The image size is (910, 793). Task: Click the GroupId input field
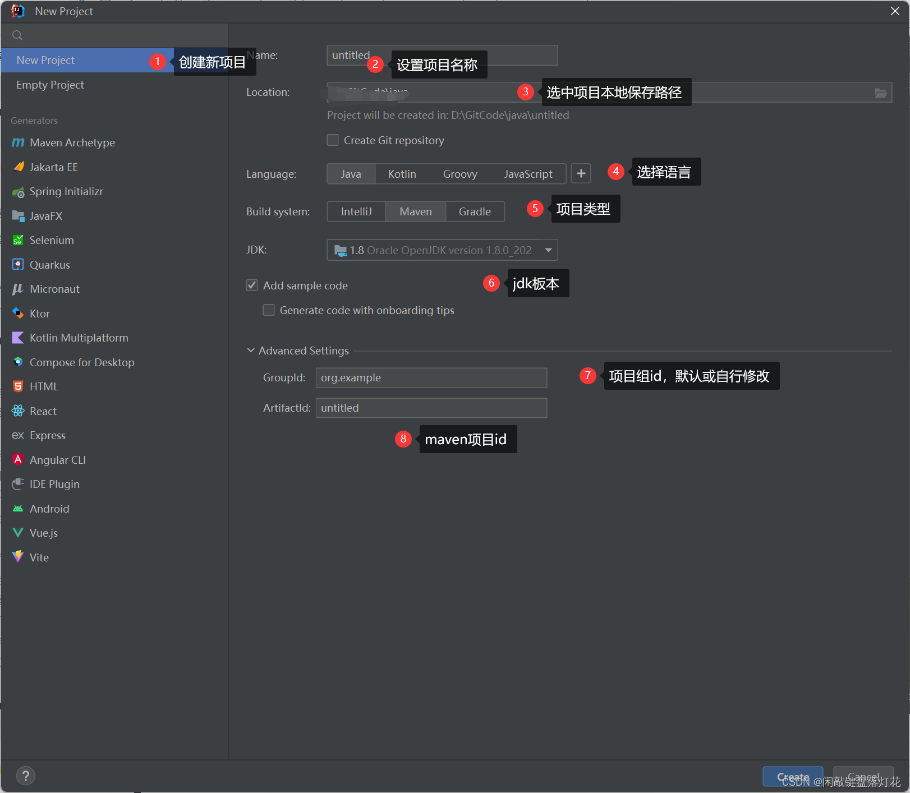coord(431,377)
